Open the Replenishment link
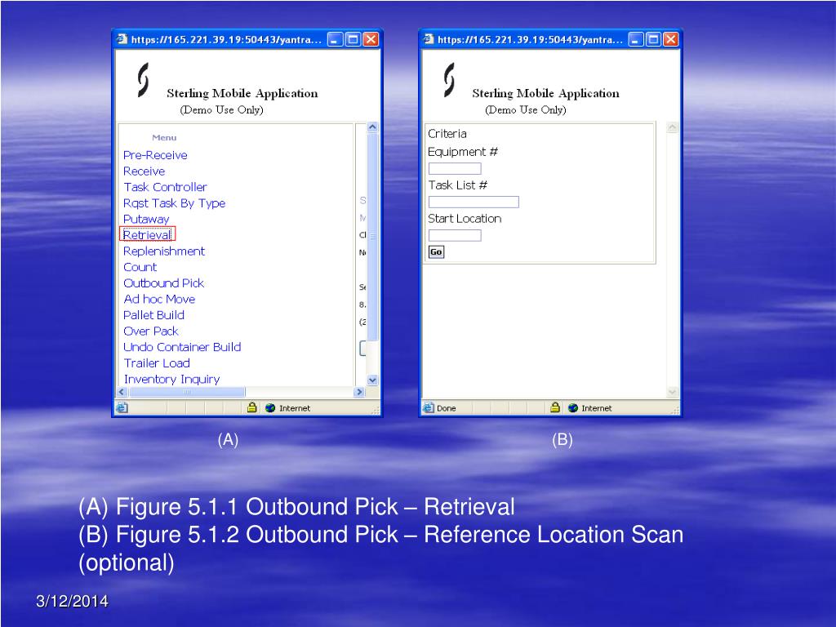836x627 pixels. pos(163,251)
